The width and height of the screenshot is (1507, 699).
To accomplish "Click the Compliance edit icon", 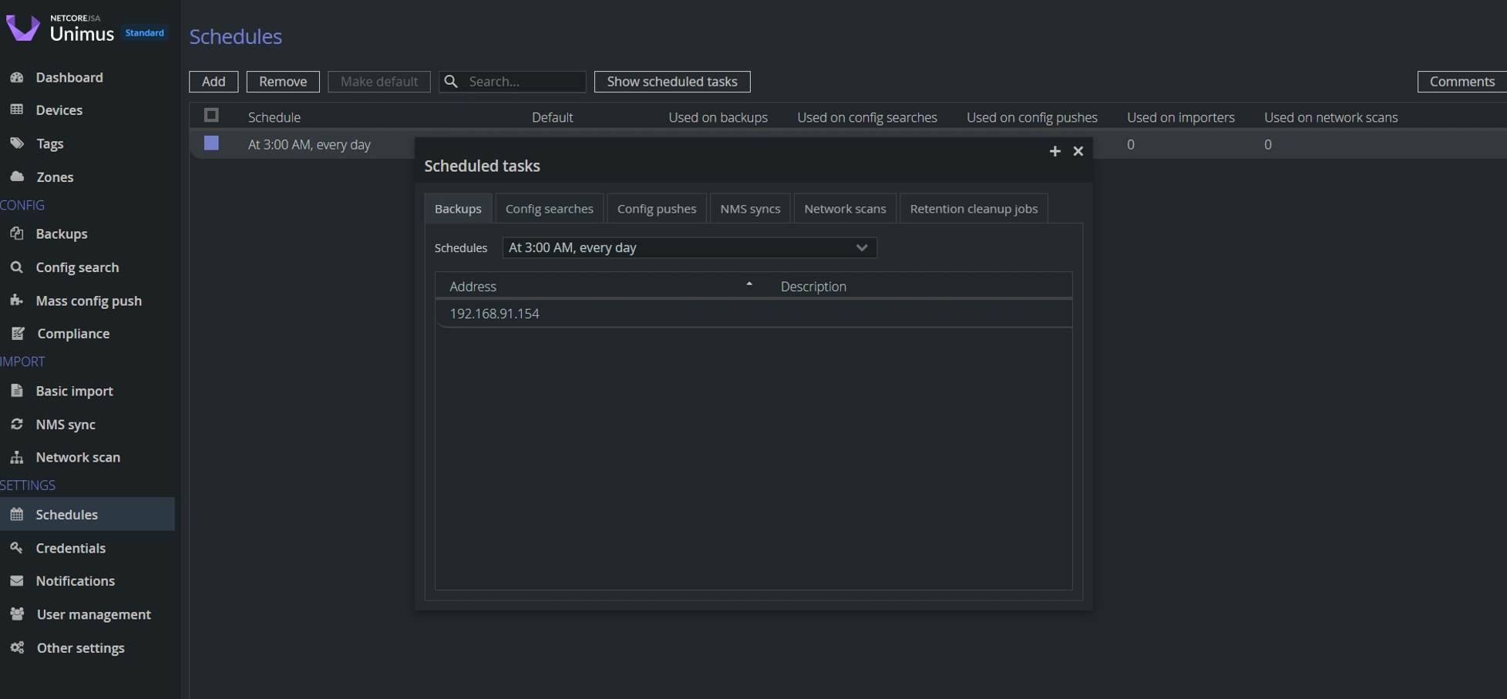I will pos(17,334).
